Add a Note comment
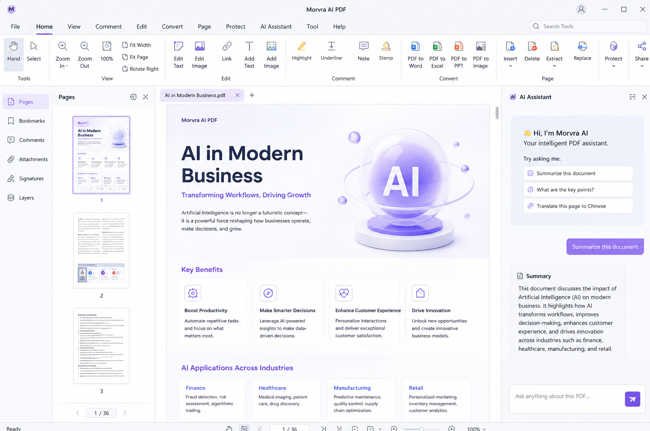The width and height of the screenshot is (650, 431). pos(363,51)
